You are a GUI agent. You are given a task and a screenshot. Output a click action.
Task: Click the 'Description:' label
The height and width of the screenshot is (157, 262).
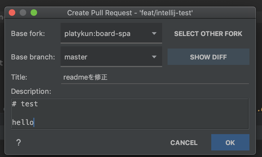tap(31, 91)
